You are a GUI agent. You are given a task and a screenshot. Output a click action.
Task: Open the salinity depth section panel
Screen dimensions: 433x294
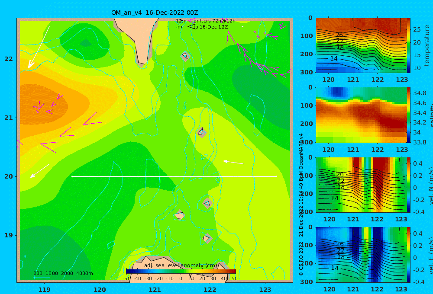pos(362,115)
